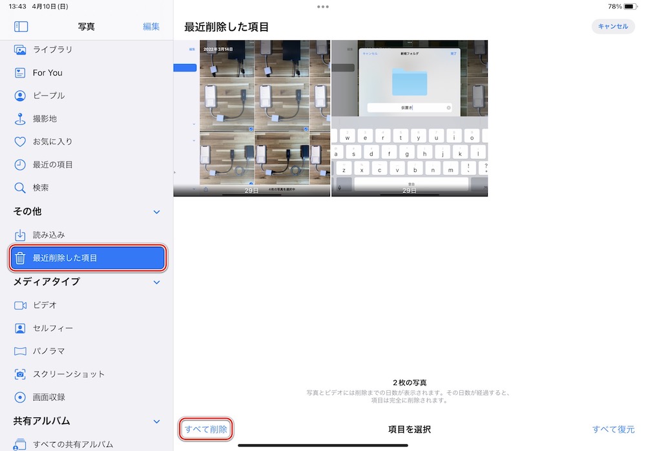Tap the 4月10日(日) date in status bar

(x=50, y=6)
